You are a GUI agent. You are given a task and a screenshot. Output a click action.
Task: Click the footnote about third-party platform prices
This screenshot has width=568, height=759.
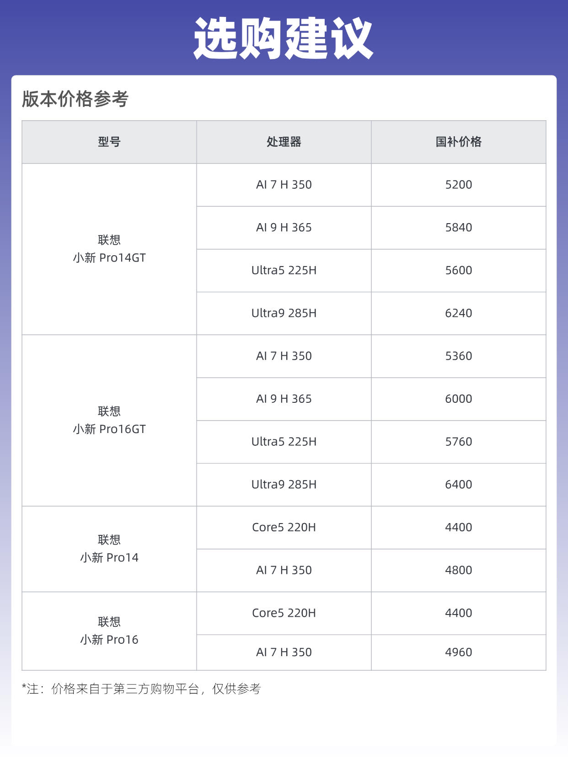coord(141,689)
